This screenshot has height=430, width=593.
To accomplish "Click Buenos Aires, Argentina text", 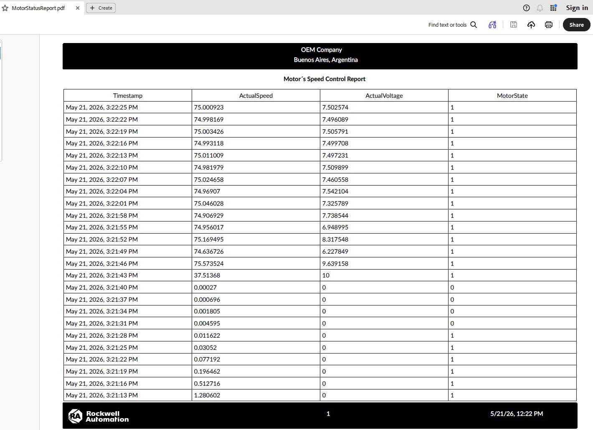I will point(326,60).
